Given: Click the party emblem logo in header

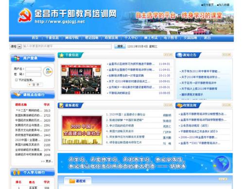Looking at the screenshot, I should [x=25, y=16].
